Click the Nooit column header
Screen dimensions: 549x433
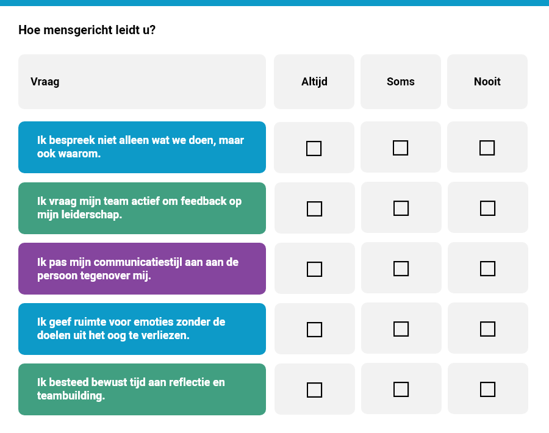pyautogui.click(x=487, y=81)
